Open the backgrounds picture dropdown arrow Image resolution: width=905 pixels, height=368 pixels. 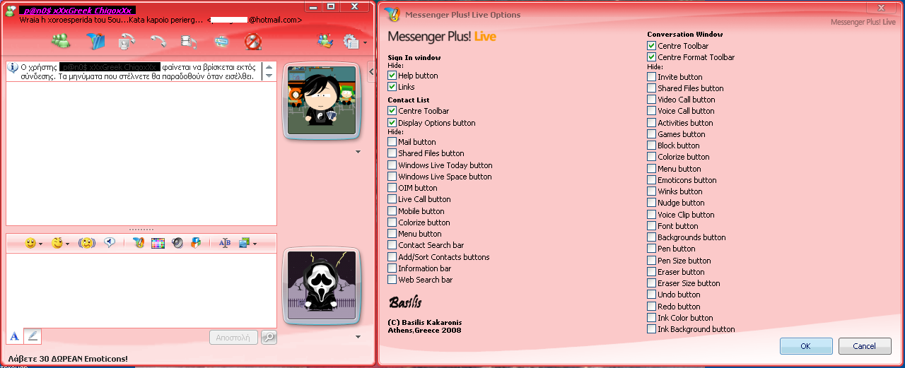click(x=255, y=244)
